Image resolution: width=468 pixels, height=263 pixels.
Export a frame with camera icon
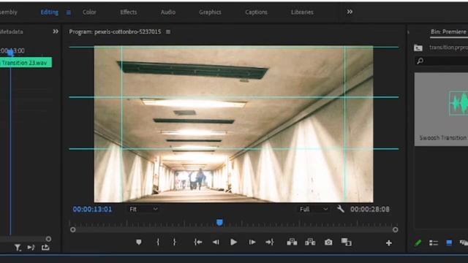click(328, 242)
